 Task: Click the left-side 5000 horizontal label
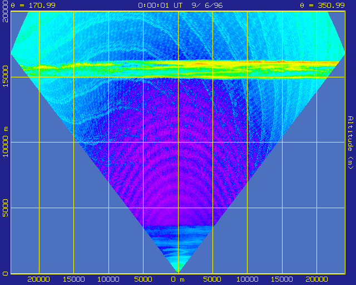[x=143, y=279]
